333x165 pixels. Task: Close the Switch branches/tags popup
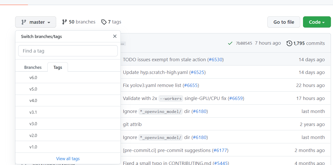(115, 36)
